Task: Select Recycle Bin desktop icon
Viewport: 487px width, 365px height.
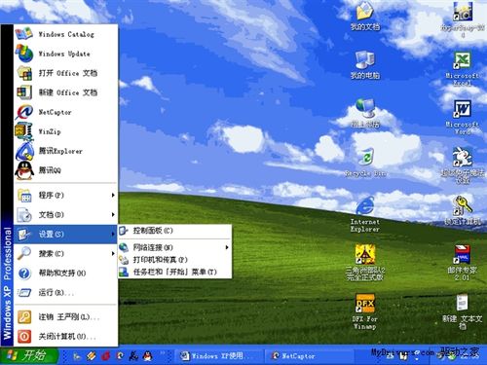Action: coord(365,162)
